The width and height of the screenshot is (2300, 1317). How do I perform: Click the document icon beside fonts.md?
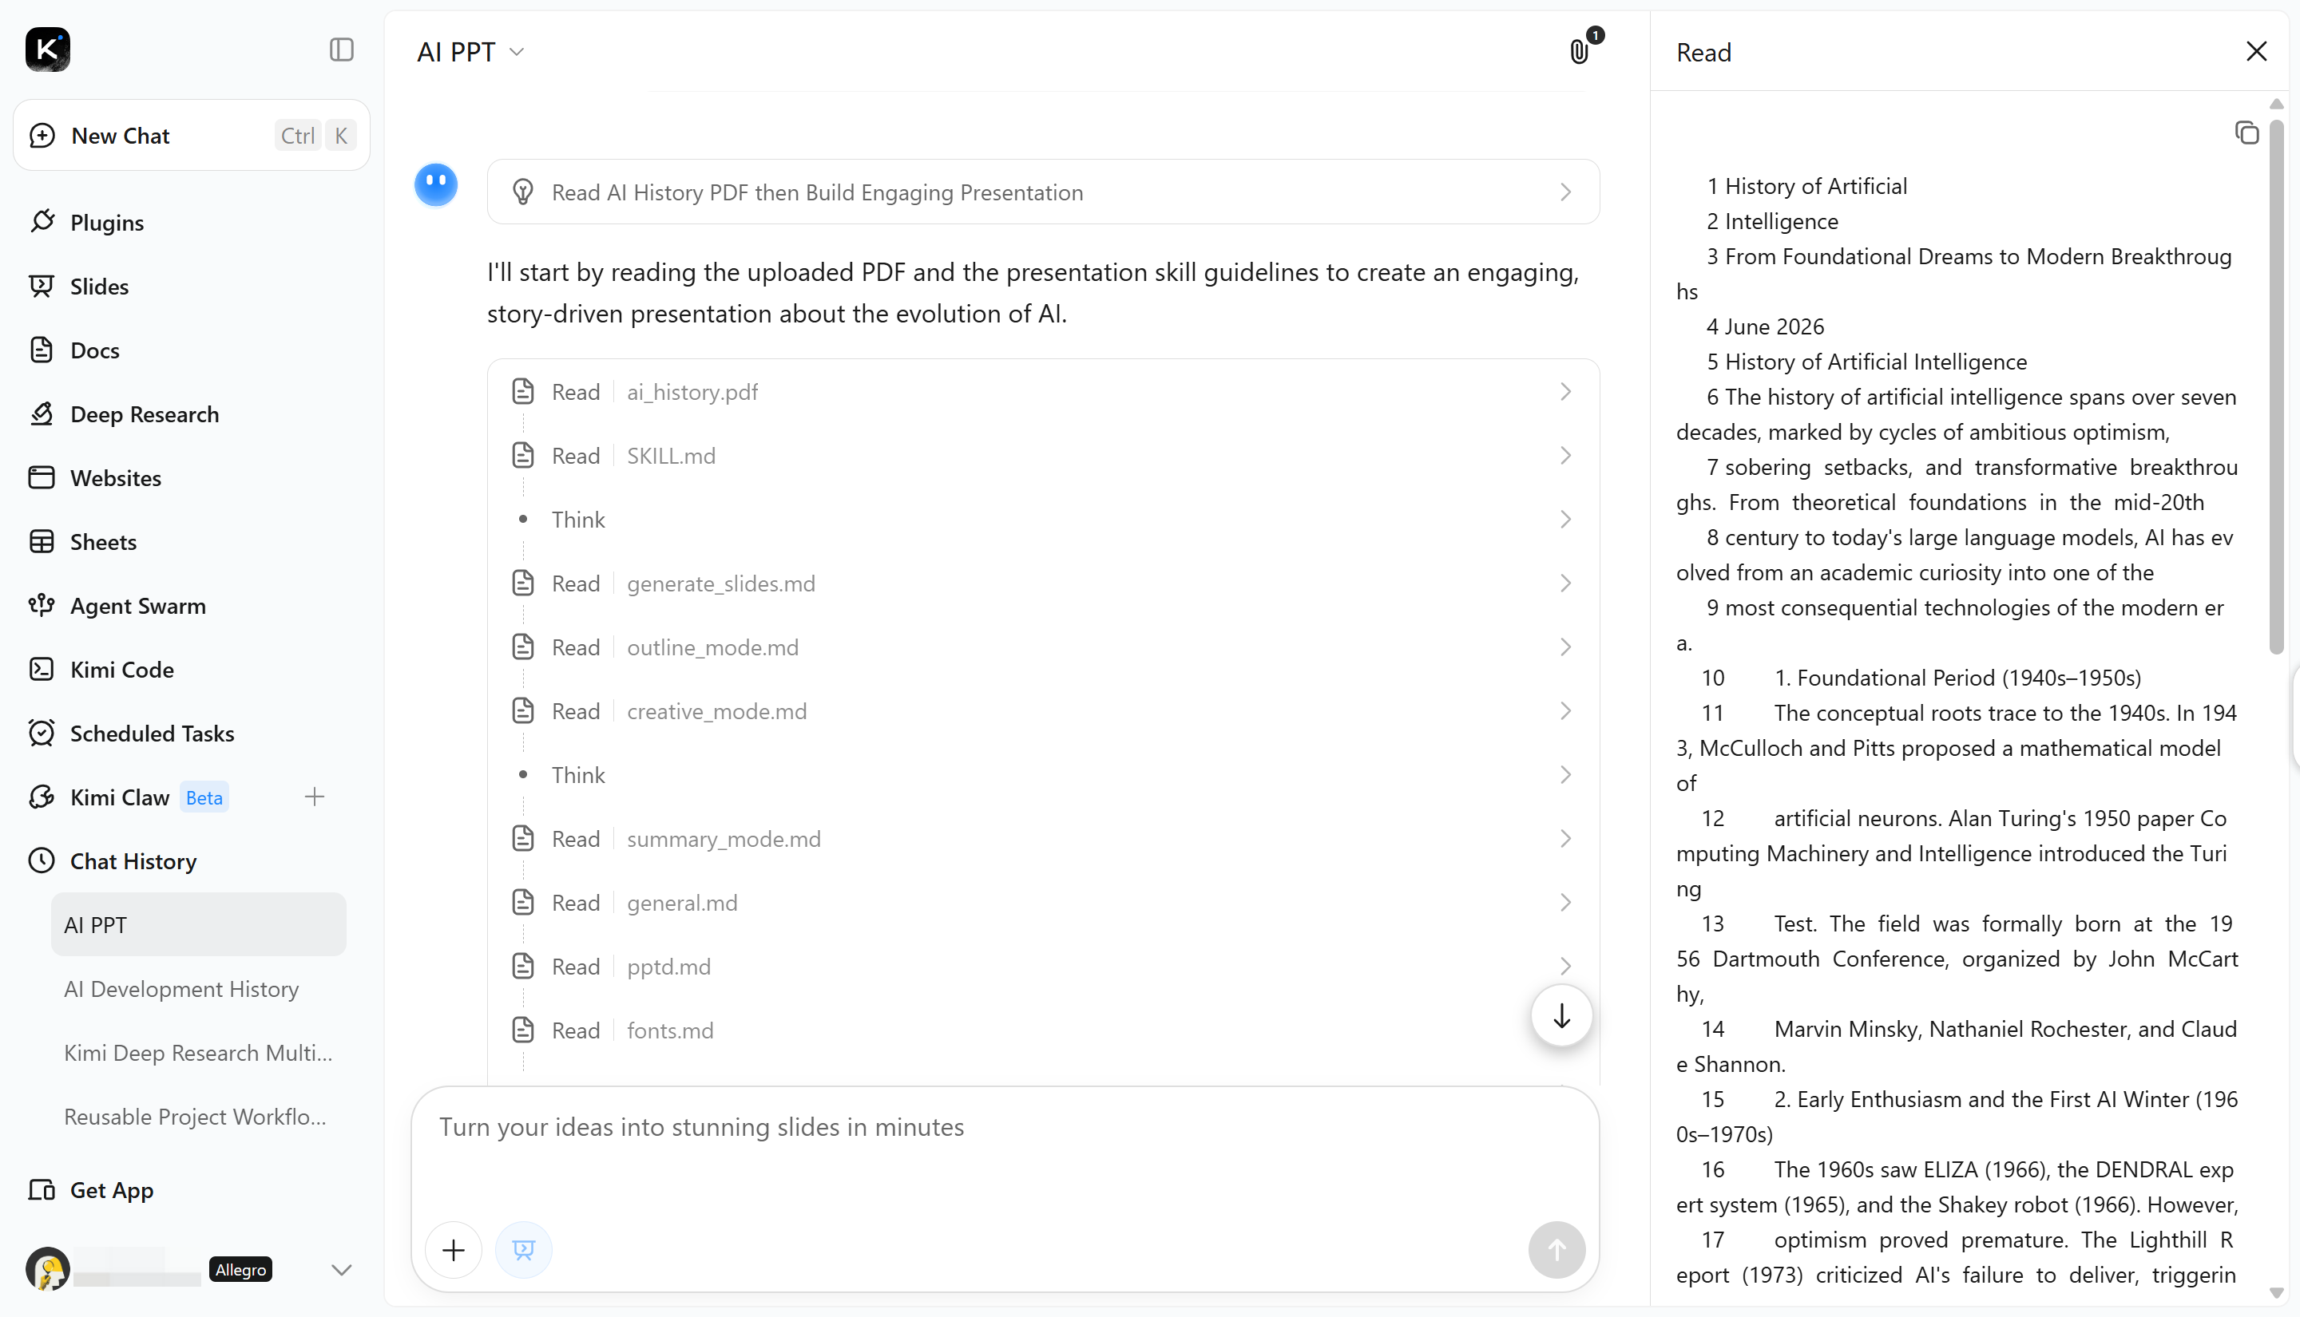point(523,1030)
